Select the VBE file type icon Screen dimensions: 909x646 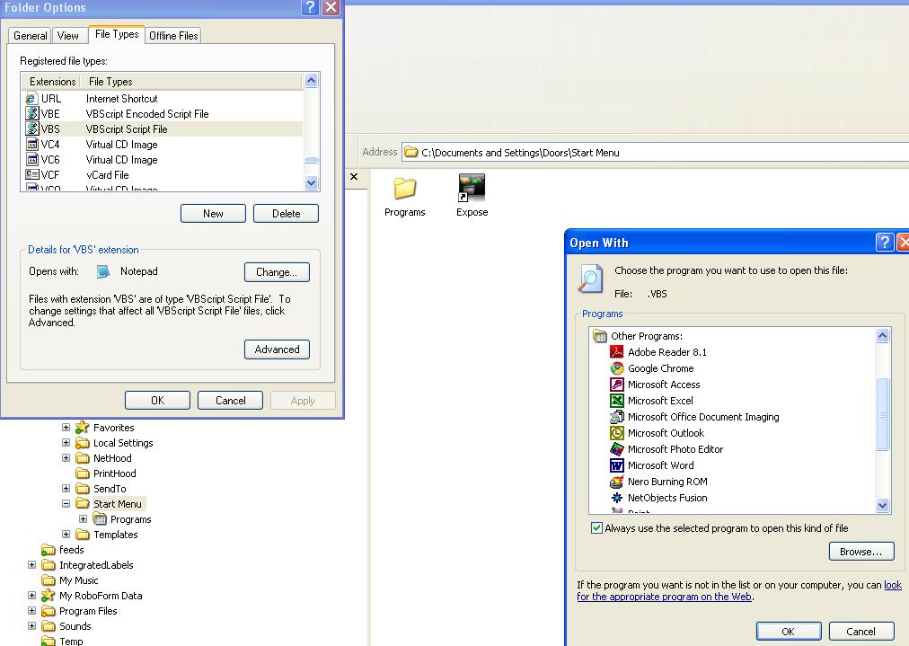coord(32,114)
